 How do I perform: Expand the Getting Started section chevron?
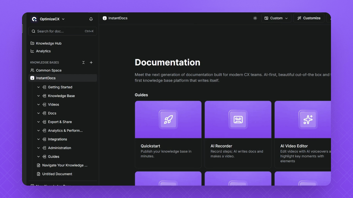39,87
